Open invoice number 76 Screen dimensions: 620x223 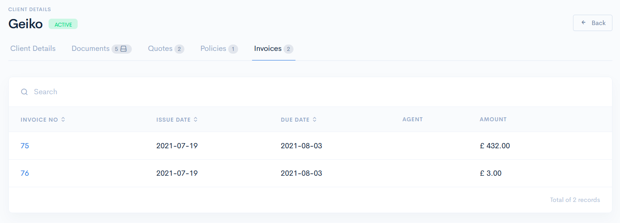click(25, 173)
